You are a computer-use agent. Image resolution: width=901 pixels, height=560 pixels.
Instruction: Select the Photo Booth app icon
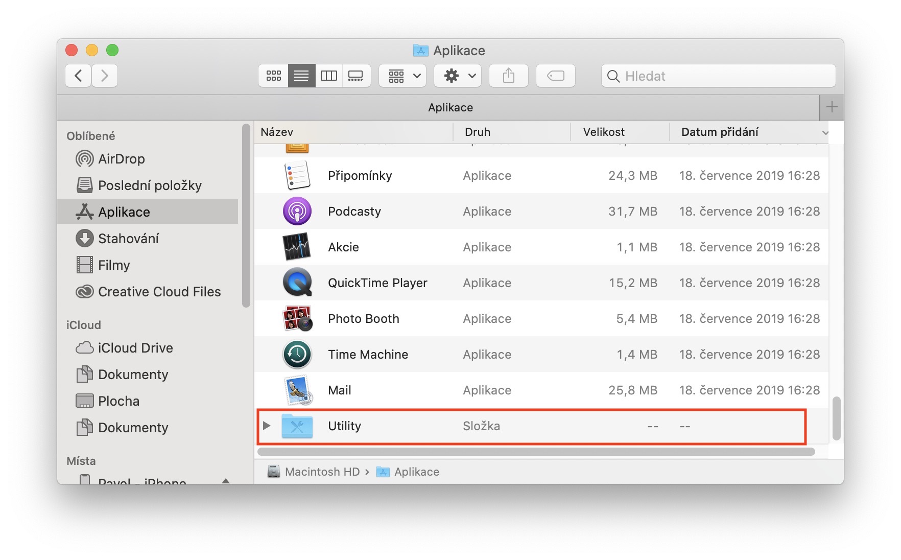[297, 318]
